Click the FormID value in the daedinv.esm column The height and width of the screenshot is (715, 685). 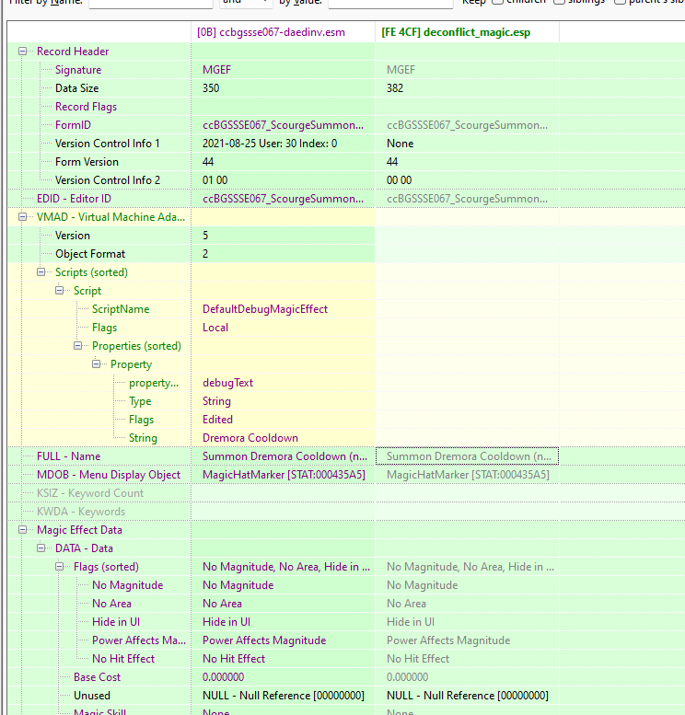pyautogui.click(x=283, y=125)
